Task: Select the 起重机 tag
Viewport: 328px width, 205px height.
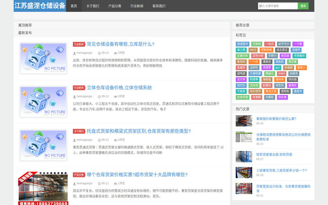Action: 267,85
